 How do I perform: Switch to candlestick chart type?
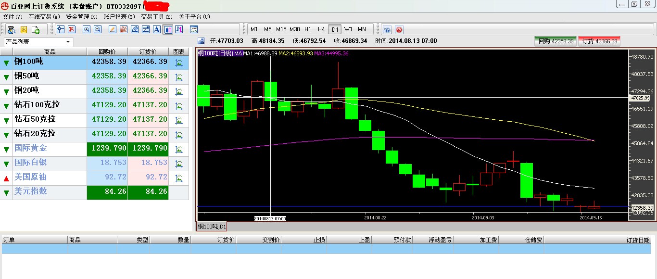168,29
